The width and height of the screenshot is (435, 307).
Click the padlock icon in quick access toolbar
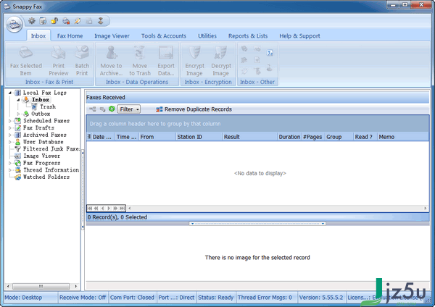[54, 21]
